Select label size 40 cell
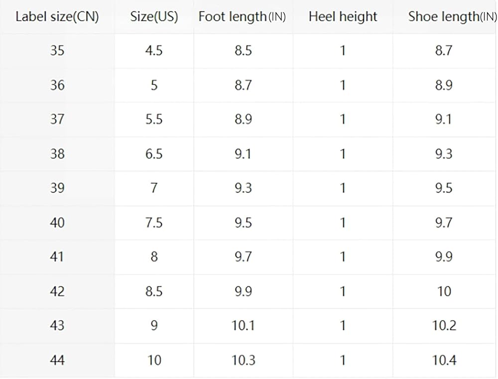 click(57, 222)
